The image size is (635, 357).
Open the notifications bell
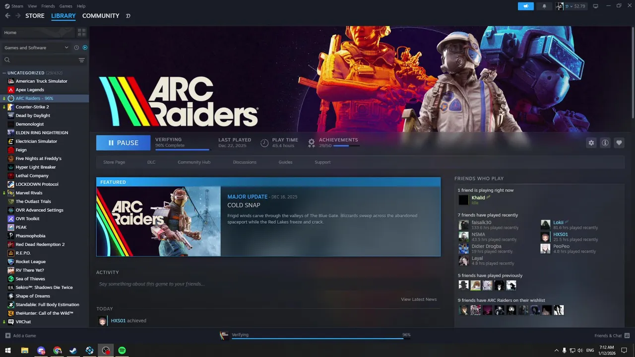(544, 6)
